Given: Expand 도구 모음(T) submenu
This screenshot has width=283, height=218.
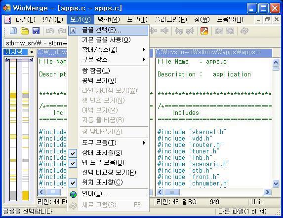Looking at the screenshot, I should [108, 143].
